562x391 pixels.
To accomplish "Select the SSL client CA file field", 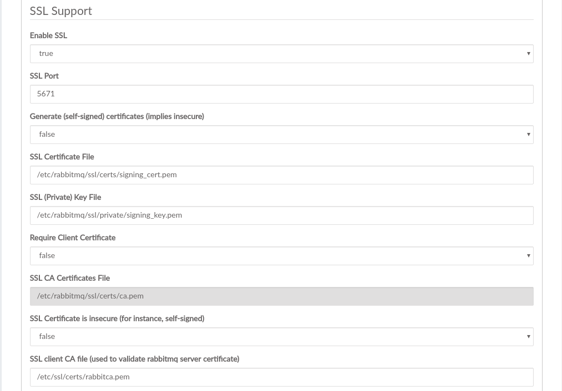I will [x=281, y=377].
